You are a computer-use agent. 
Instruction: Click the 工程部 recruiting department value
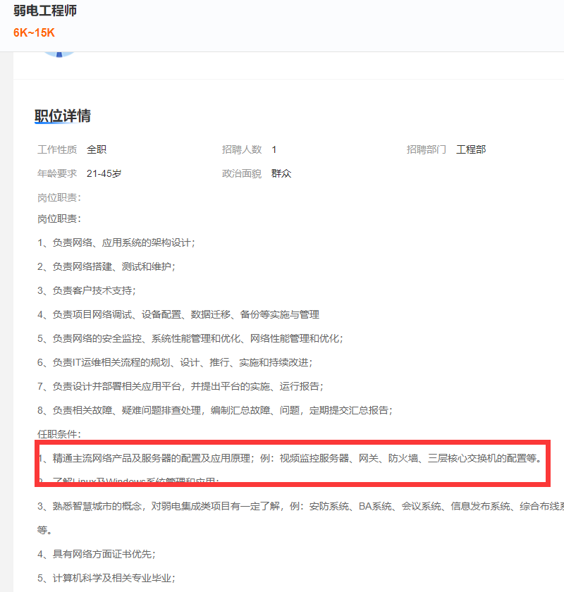click(471, 149)
